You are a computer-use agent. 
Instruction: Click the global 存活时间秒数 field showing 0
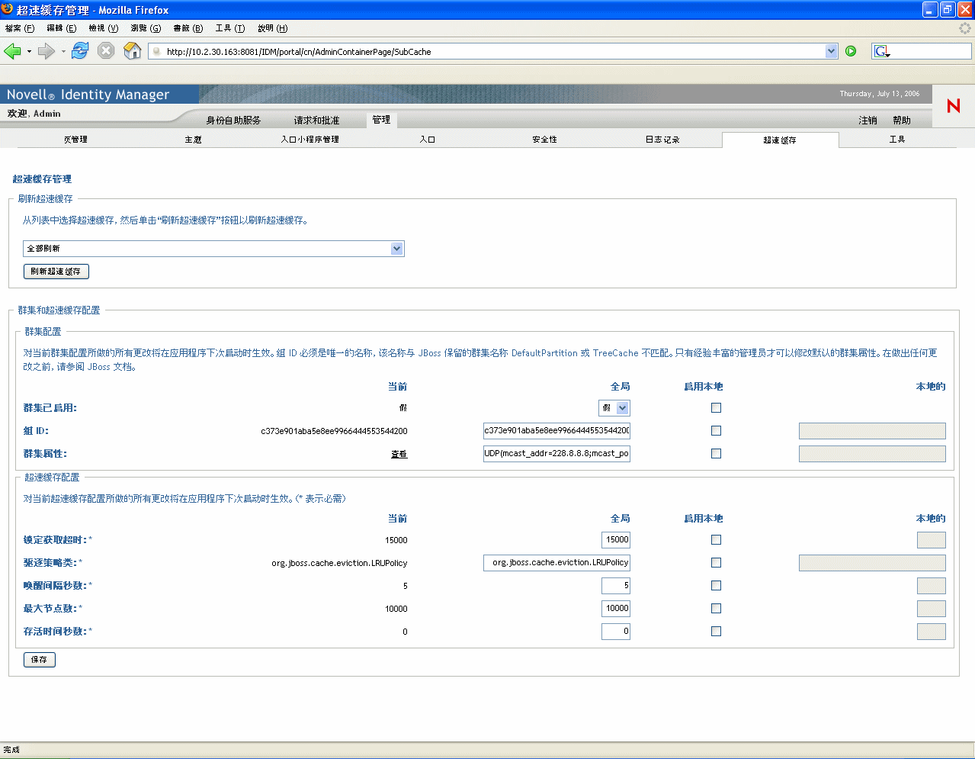point(616,632)
